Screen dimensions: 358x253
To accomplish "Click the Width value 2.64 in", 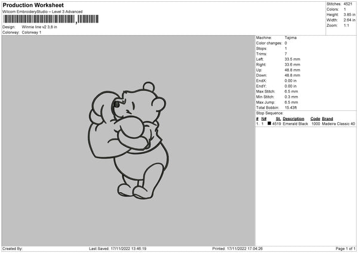I will pyautogui.click(x=349, y=20).
